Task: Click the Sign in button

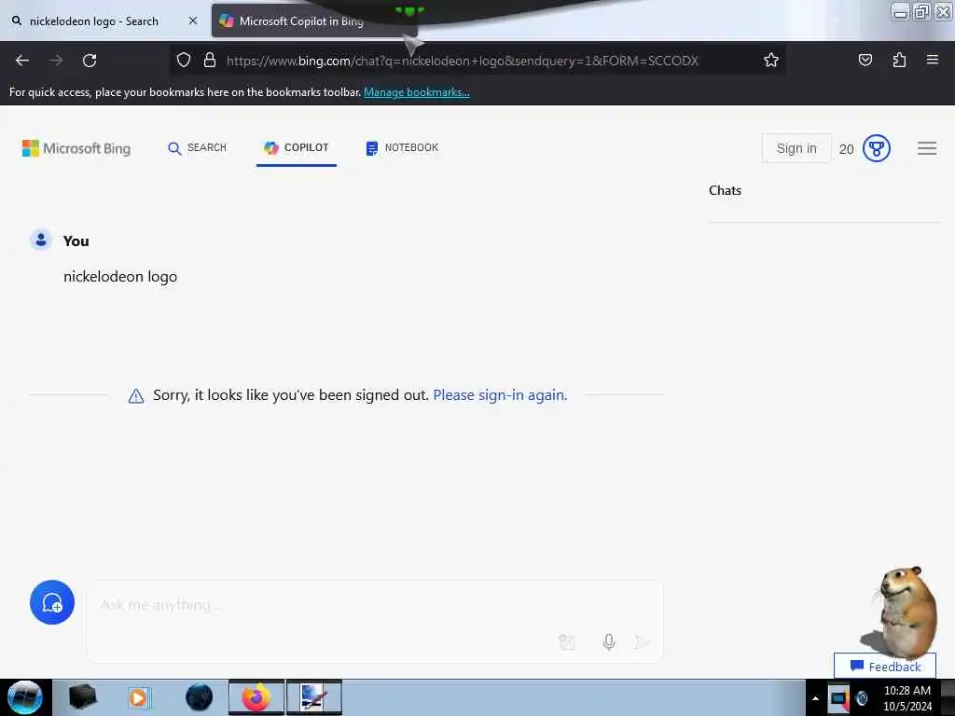Action: tap(796, 148)
